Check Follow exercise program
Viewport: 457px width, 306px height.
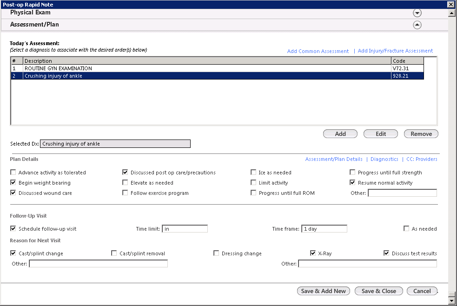(125, 193)
